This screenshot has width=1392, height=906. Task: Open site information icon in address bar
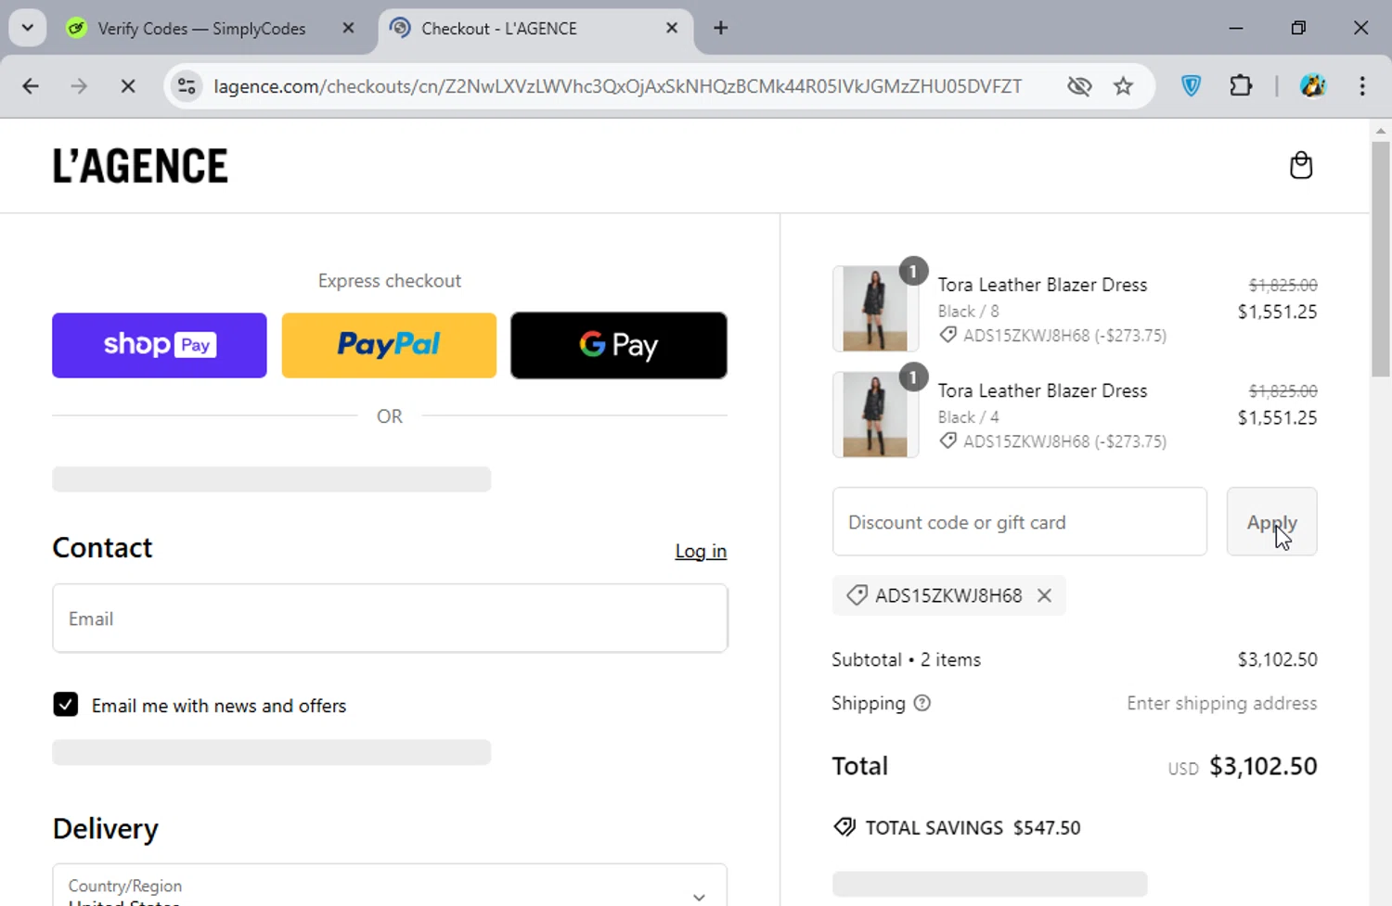pos(187,86)
